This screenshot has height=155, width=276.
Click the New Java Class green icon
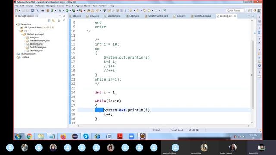[x=52, y=11]
